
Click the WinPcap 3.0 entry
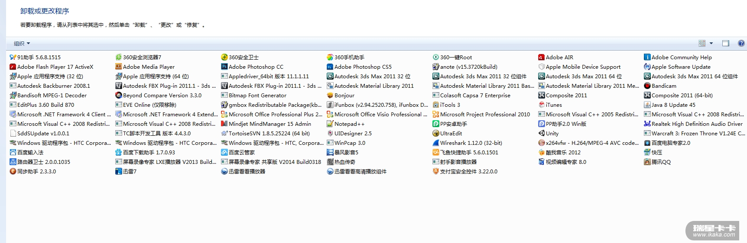click(346, 143)
